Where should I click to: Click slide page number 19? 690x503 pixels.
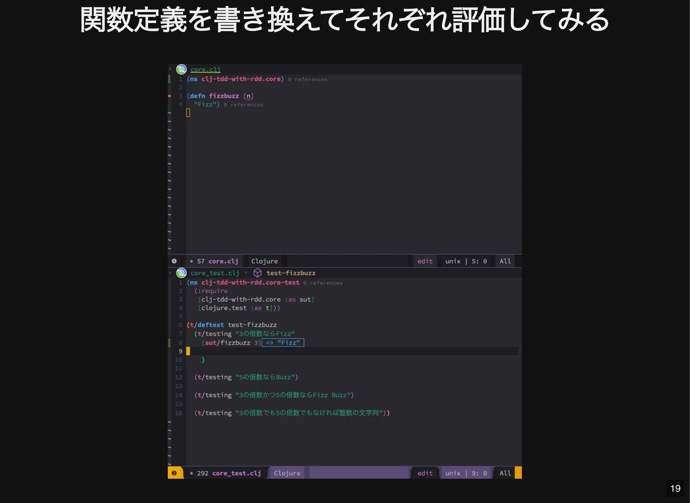[x=675, y=489]
